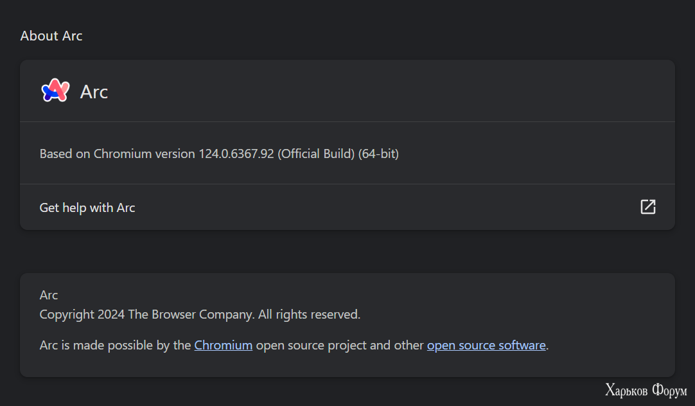
Task: Click the (64-bit) build label
Action: click(x=378, y=154)
